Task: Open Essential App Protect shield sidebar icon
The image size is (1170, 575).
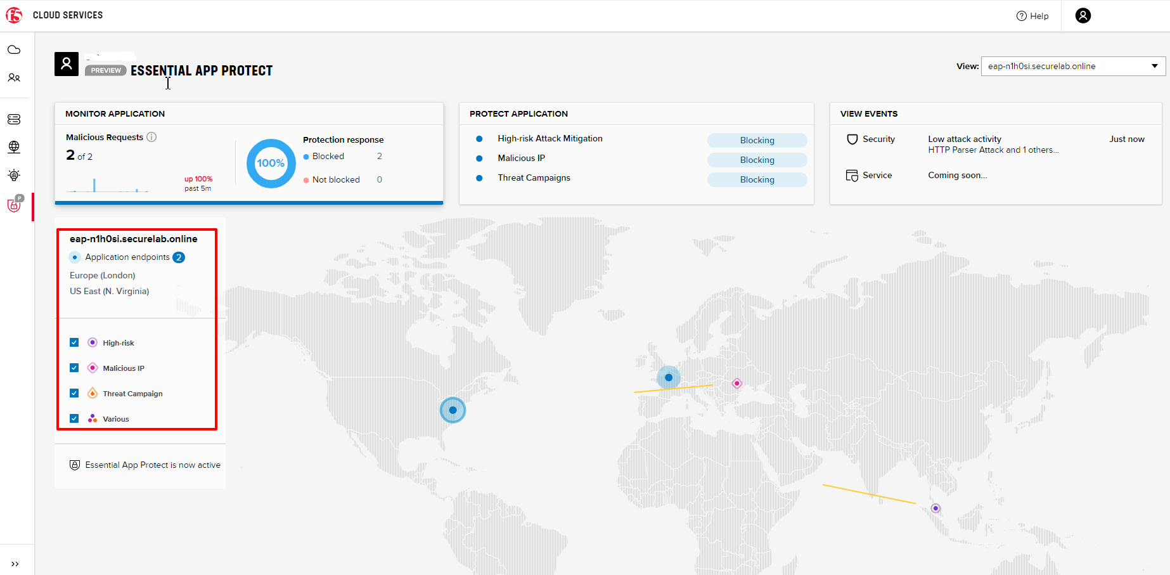Action: [x=15, y=204]
